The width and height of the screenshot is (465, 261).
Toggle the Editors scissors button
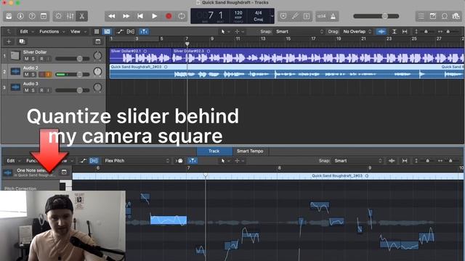pyautogui.click(x=82, y=16)
